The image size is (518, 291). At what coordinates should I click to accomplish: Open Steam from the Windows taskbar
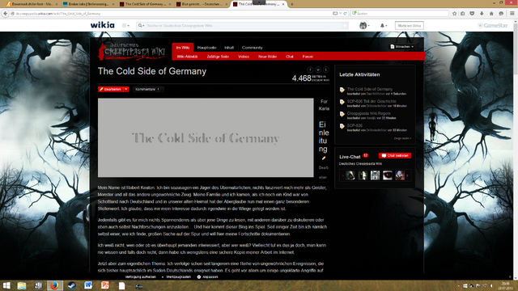click(x=72, y=285)
